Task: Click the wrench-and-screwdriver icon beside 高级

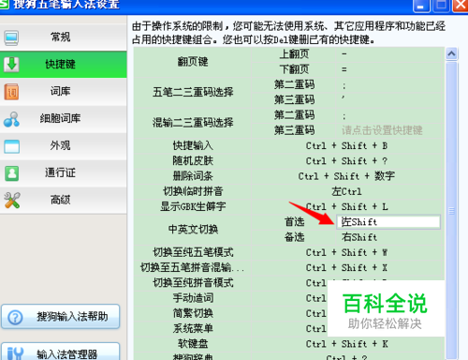Action: [x=12, y=201]
